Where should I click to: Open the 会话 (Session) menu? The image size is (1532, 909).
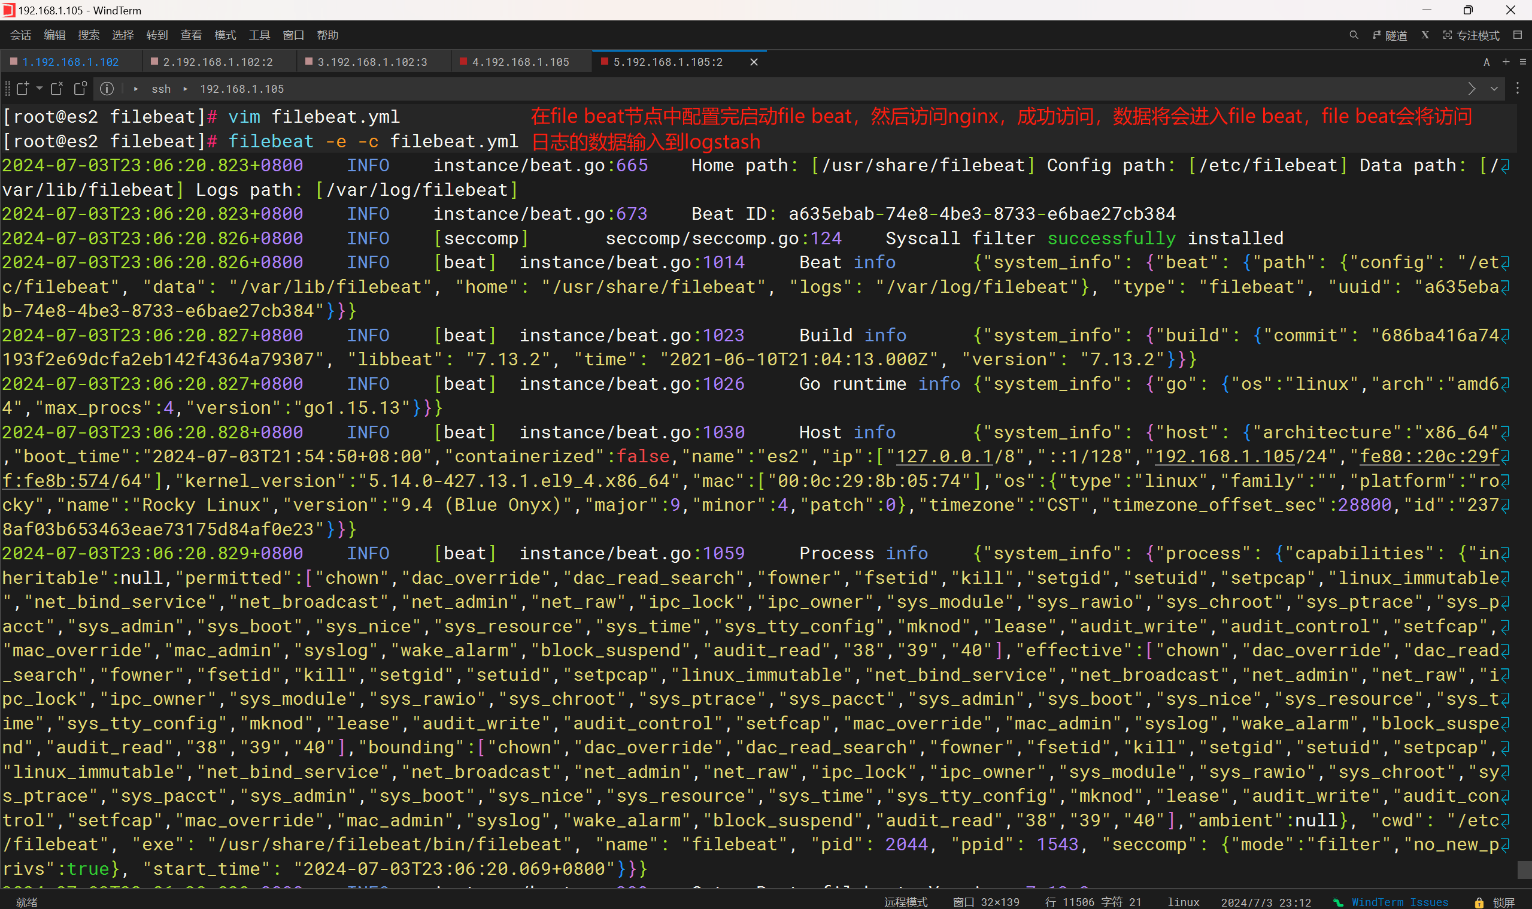pos(21,35)
